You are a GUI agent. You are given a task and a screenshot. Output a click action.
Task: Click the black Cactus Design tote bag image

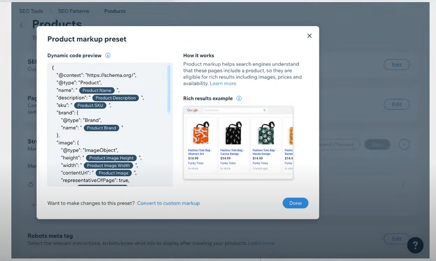(x=233, y=133)
